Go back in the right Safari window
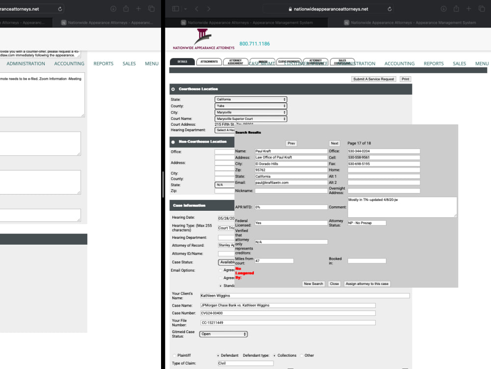491x369 pixels. tap(197, 9)
